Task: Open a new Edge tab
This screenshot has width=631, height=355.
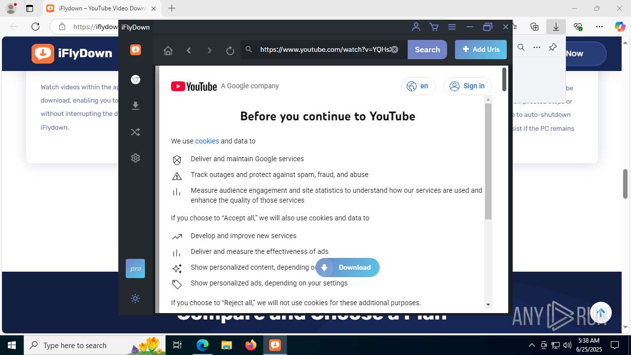Action: coord(172,8)
